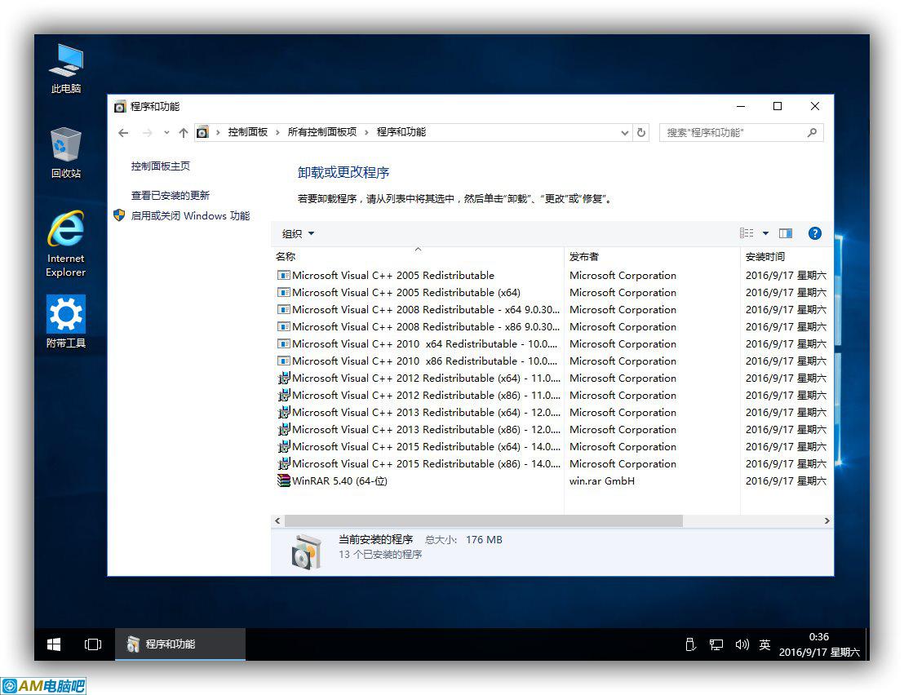This screenshot has width=904, height=695.
Task: Open the 附带工具 gear desktop icon
Action: [66, 321]
